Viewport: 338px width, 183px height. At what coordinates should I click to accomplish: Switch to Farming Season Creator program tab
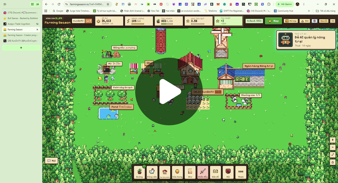[21, 35]
